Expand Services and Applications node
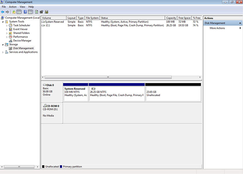The image size is (243, 174). (3, 52)
